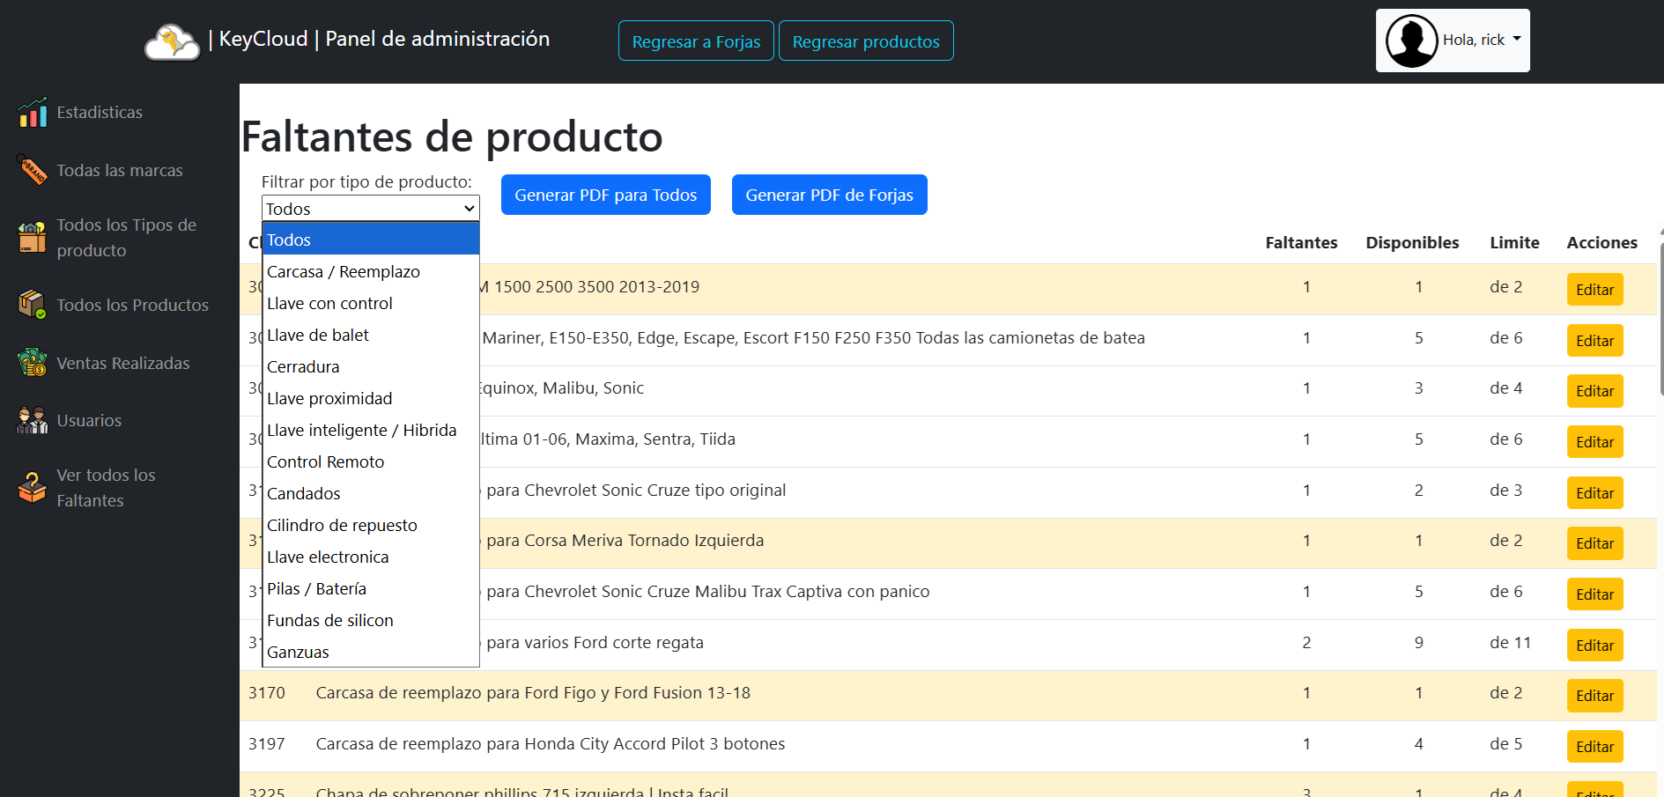Click the KeyCloud cloud logo icon
The height and width of the screenshot is (797, 1664).
173,41
